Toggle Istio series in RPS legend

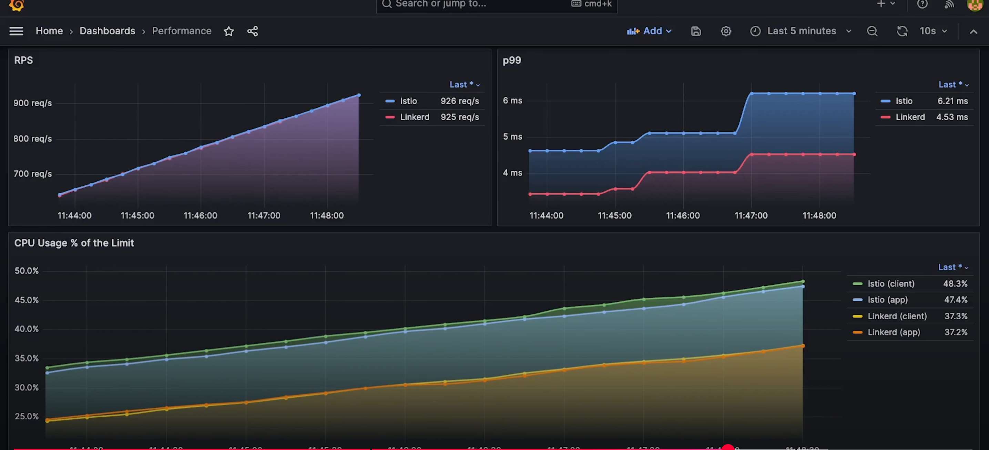pos(408,101)
